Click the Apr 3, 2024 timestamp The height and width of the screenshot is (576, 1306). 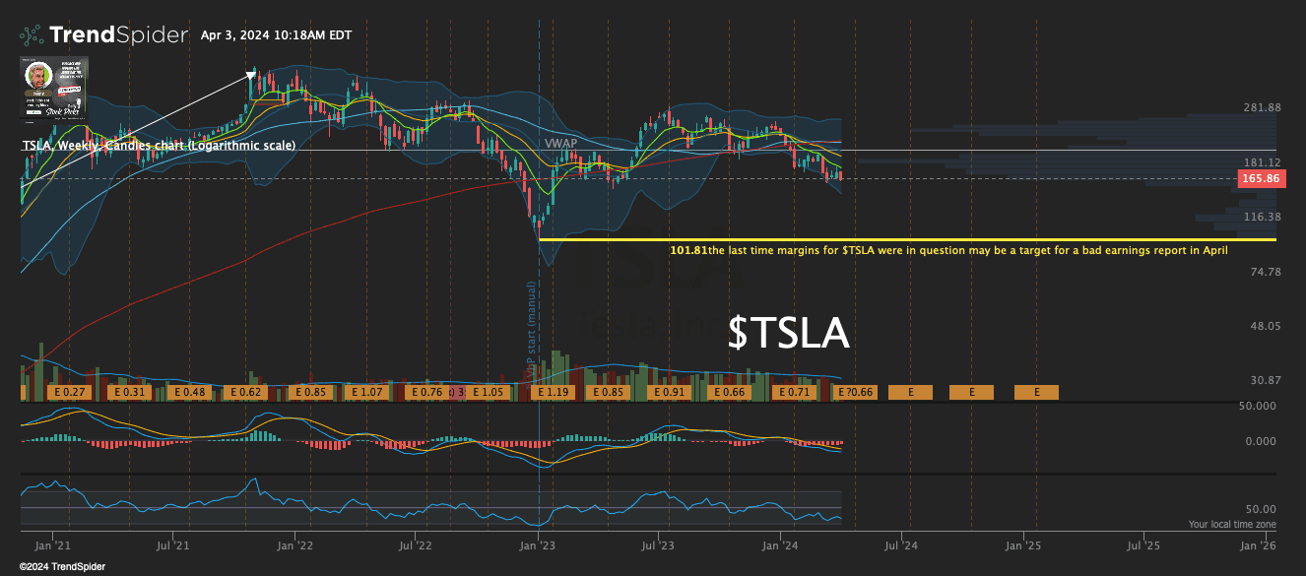(x=277, y=34)
